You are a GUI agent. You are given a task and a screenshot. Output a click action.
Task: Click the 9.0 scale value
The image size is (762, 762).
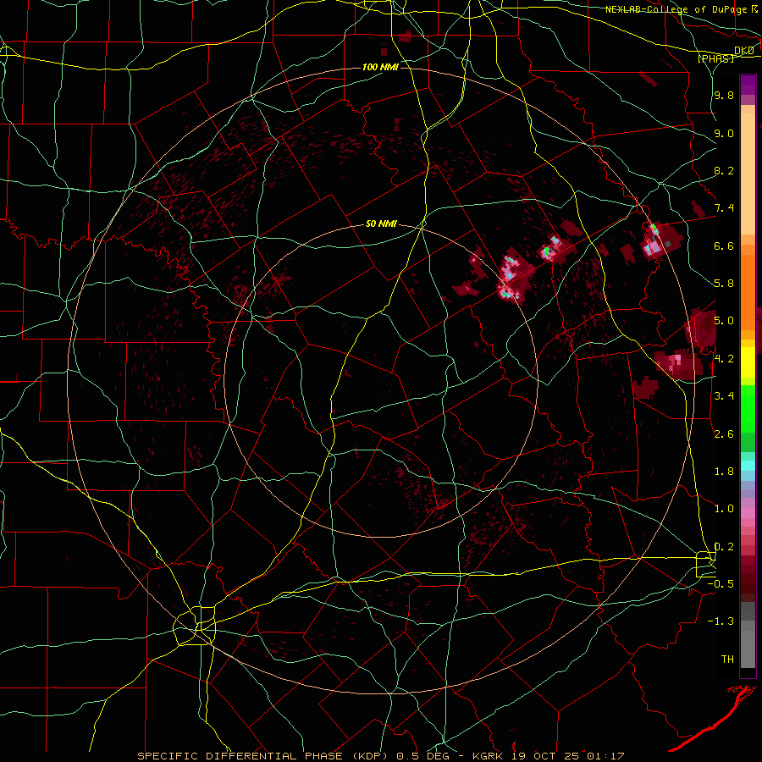[724, 133]
